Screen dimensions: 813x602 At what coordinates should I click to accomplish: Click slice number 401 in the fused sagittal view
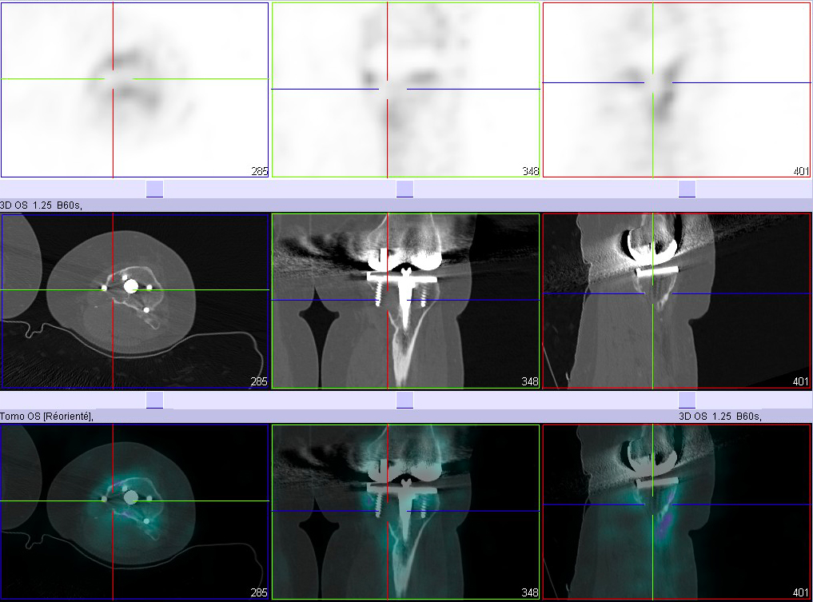pos(800,592)
